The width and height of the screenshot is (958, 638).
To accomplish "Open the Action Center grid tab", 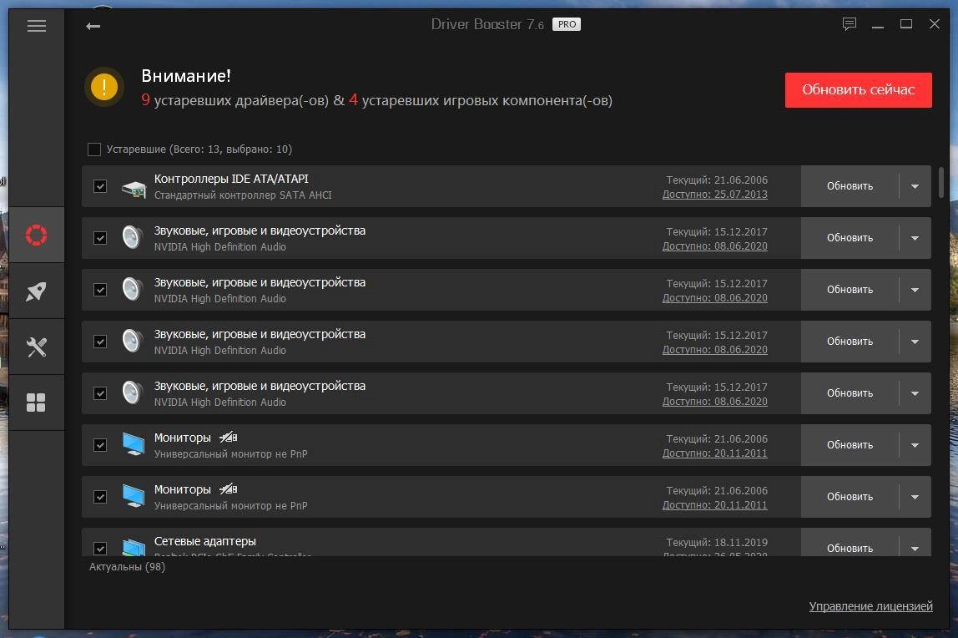I will point(36,403).
